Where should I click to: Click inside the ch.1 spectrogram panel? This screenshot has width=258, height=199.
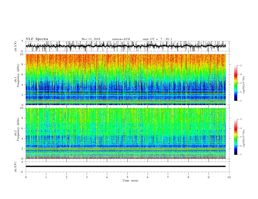pyautogui.click(x=125, y=79)
